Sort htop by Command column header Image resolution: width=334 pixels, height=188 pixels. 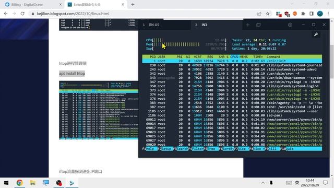click(273, 57)
